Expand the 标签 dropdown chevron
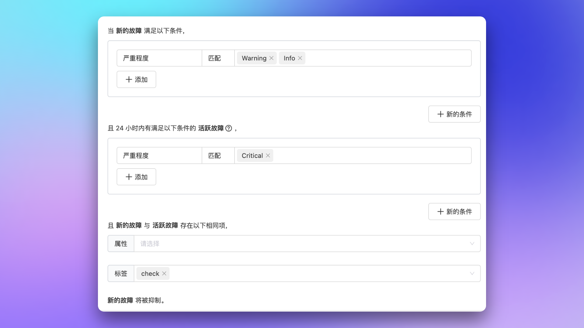584x328 pixels. (472, 273)
